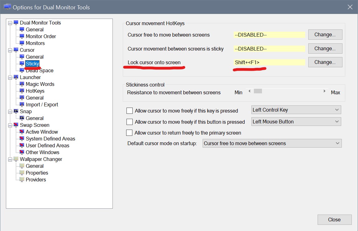Image resolution: width=358 pixels, height=231 pixels.
Task: Check allow cursor to return to primary screen
Action: point(129,133)
